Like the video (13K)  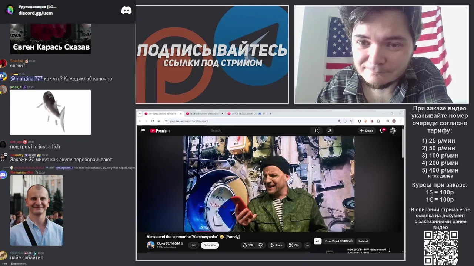point(248,245)
